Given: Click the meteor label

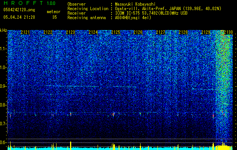Looking at the screenshot, I should pos(54,12).
